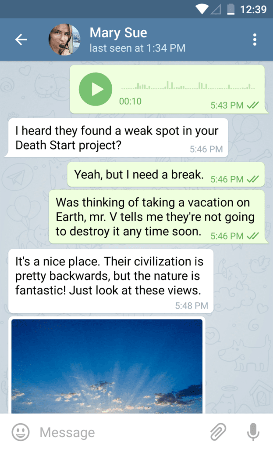
Task: Open the emoji picker
Action: [20, 432]
